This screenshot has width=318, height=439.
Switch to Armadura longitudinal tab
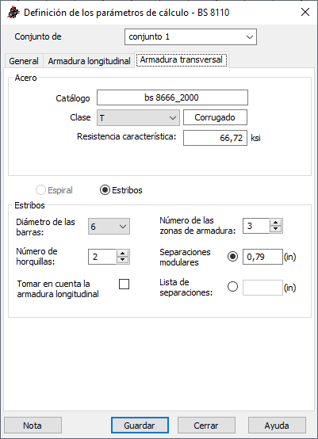[89, 61]
